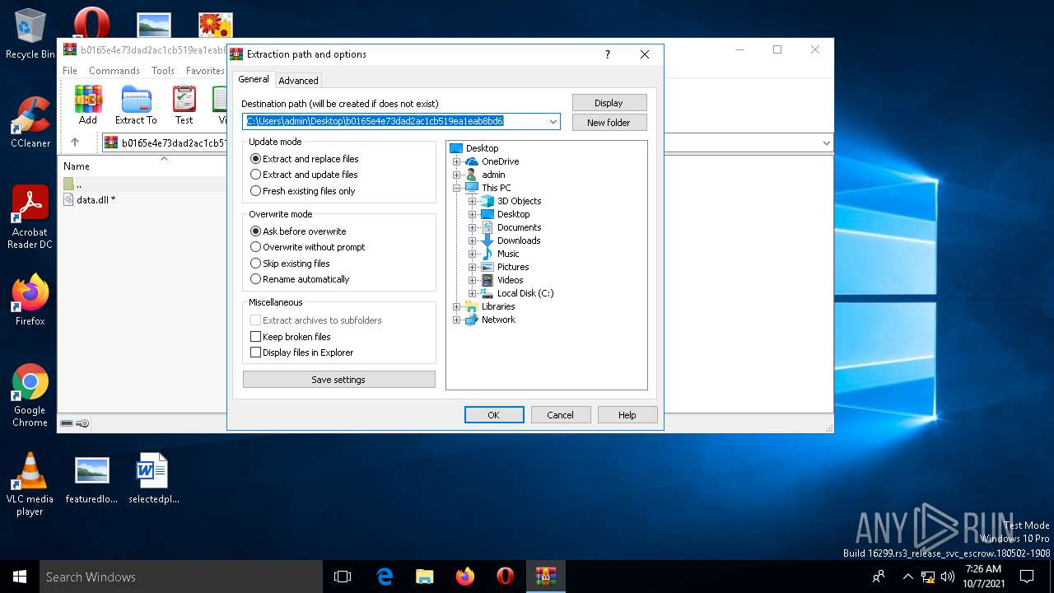Viewport: 1054px width, 593px height.
Task: Click the up-folder arrow in WinRAR window
Action: pos(75,142)
